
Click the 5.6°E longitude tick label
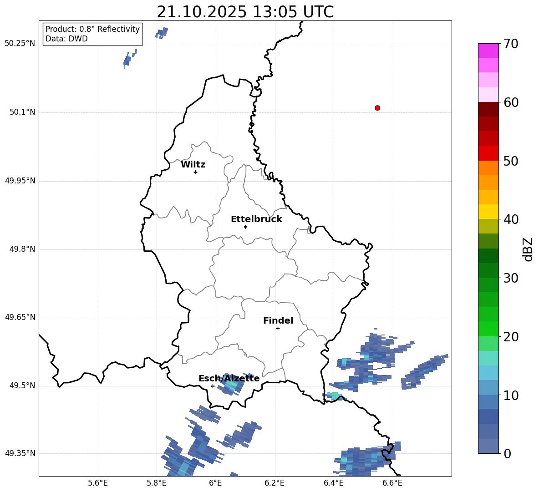coord(98,483)
